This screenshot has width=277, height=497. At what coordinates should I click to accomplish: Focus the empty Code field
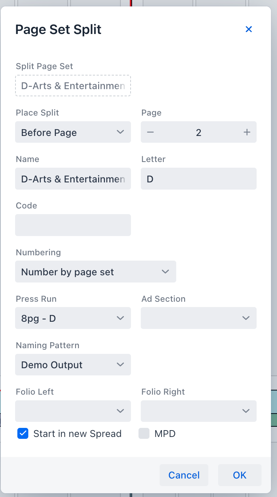tap(73, 225)
